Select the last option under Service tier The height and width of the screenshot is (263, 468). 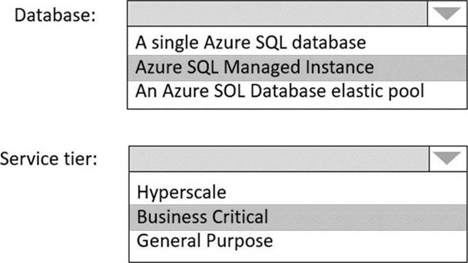tap(204, 241)
